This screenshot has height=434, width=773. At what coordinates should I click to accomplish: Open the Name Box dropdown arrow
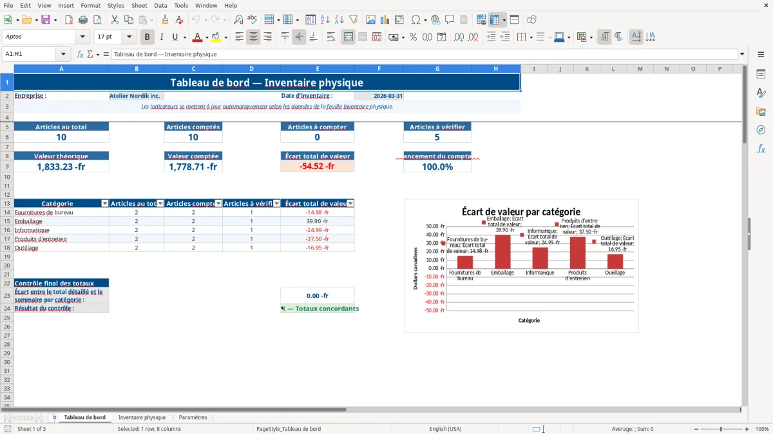(x=63, y=55)
